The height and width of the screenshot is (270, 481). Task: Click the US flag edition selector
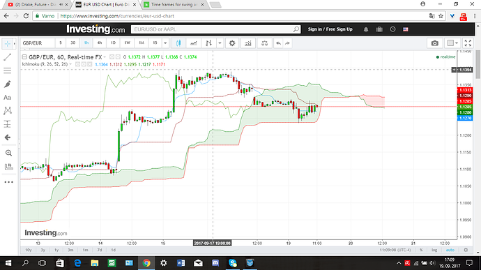click(x=406, y=29)
